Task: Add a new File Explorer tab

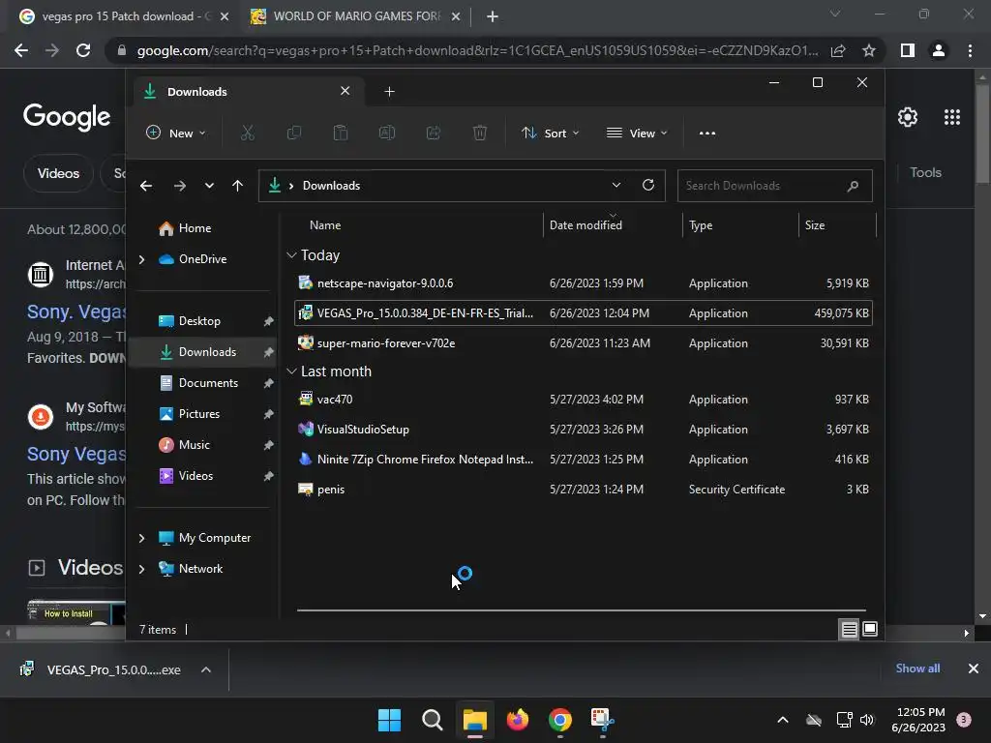Action: click(389, 92)
